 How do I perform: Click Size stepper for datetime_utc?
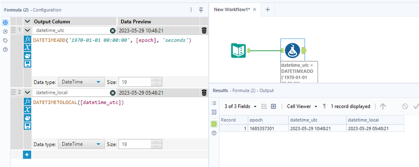point(156,82)
